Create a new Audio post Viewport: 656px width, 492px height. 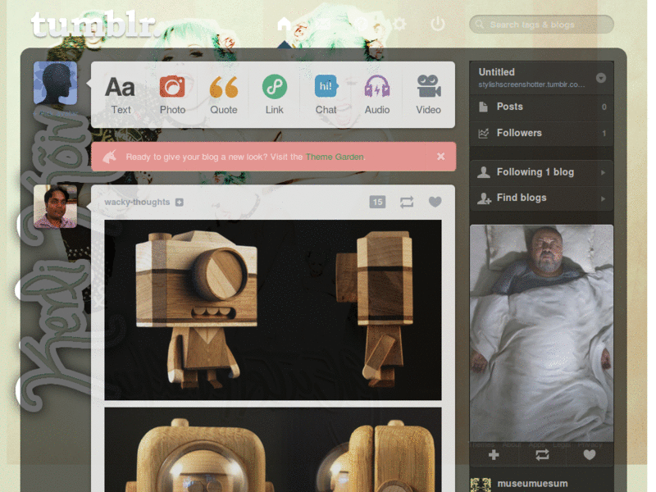[377, 95]
